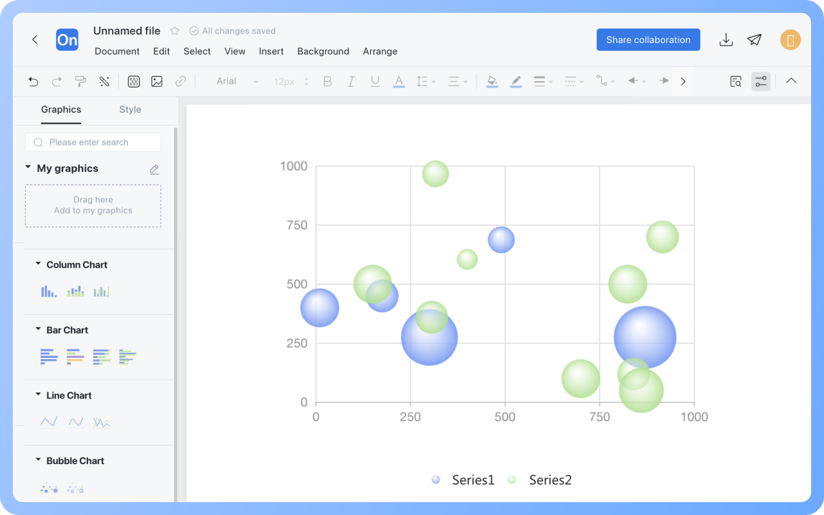The image size is (824, 515).
Task: Apply underline formatting
Action: 375,81
